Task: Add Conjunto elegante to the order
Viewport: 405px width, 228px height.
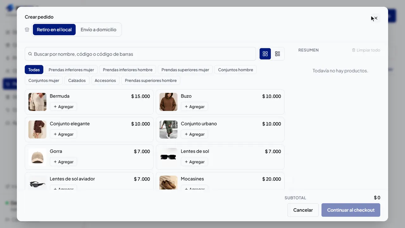Action: point(63,134)
